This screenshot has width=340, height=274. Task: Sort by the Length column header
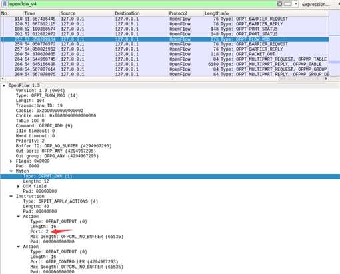click(211, 13)
